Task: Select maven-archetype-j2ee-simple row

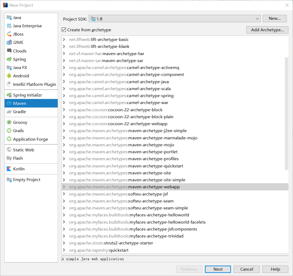Action: click(175, 131)
